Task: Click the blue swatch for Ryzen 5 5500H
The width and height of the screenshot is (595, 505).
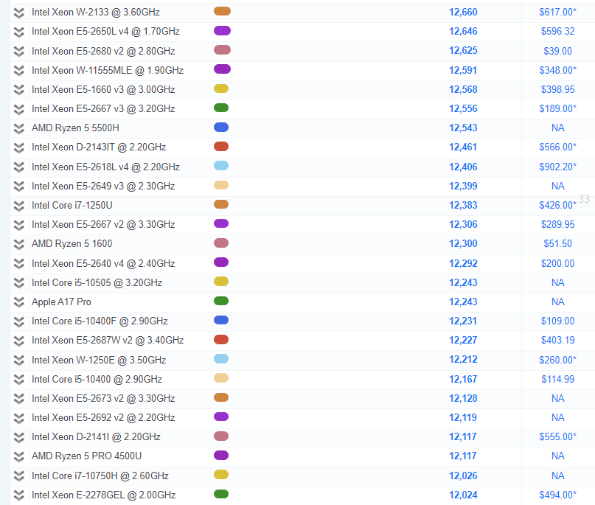Action: coord(221,127)
